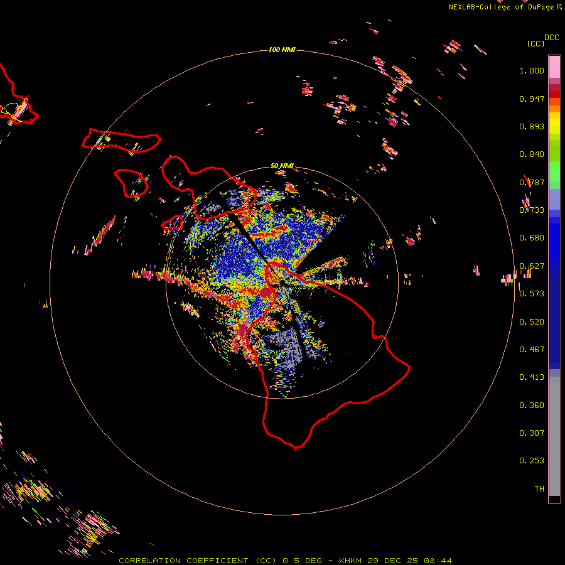Image resolution: width=565 pixels, height=565 pixels.
Task: Click the KHKM station identifier in caption
Action: coord(350,561)
